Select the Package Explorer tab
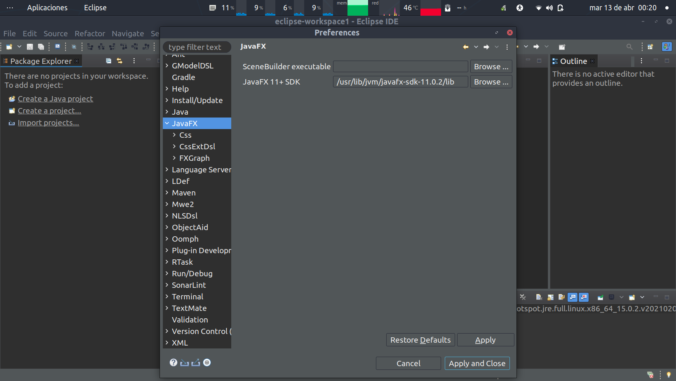 (x=41, y=61)
